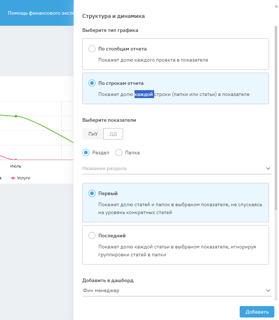Click the pink line's data point at Июль
The height and width of the screenshot is (320, 279).
(16, 160)
